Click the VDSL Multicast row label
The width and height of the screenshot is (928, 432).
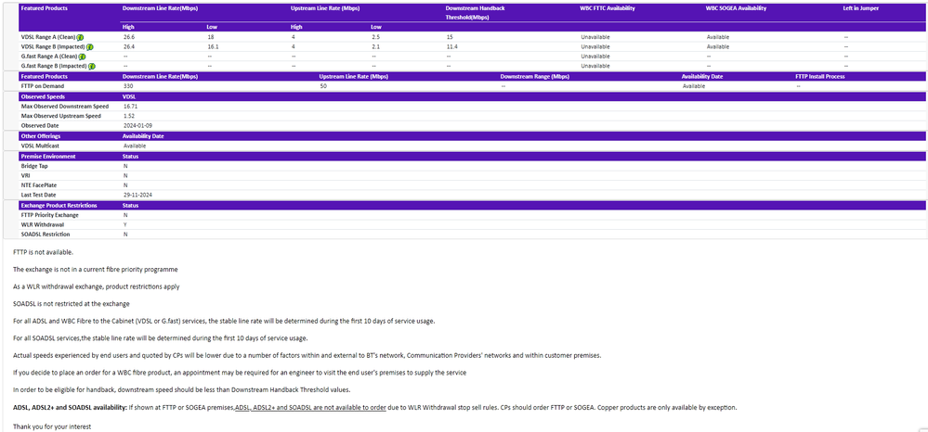pos(43,146)
